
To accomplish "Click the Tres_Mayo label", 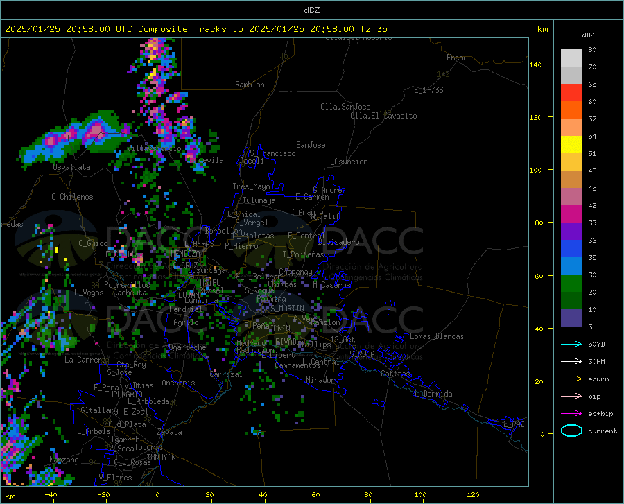I will pos(252,186).
